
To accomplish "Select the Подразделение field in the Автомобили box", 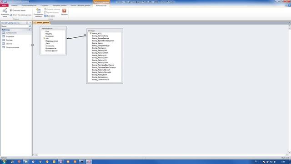I will click(x=52, y=41).
